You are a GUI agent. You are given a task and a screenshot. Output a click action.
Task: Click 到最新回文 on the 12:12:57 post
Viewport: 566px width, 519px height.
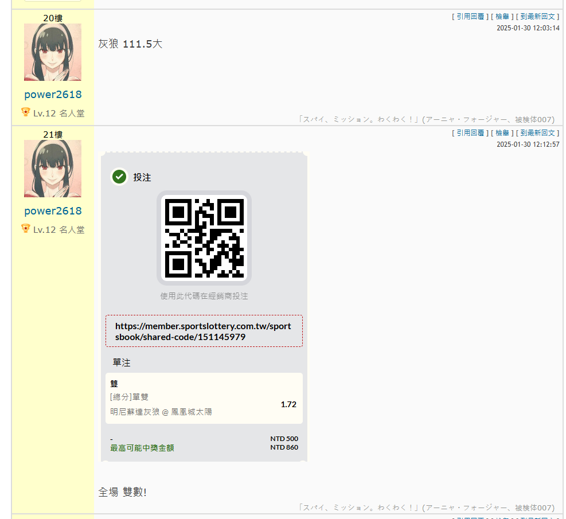pos(537,133)
